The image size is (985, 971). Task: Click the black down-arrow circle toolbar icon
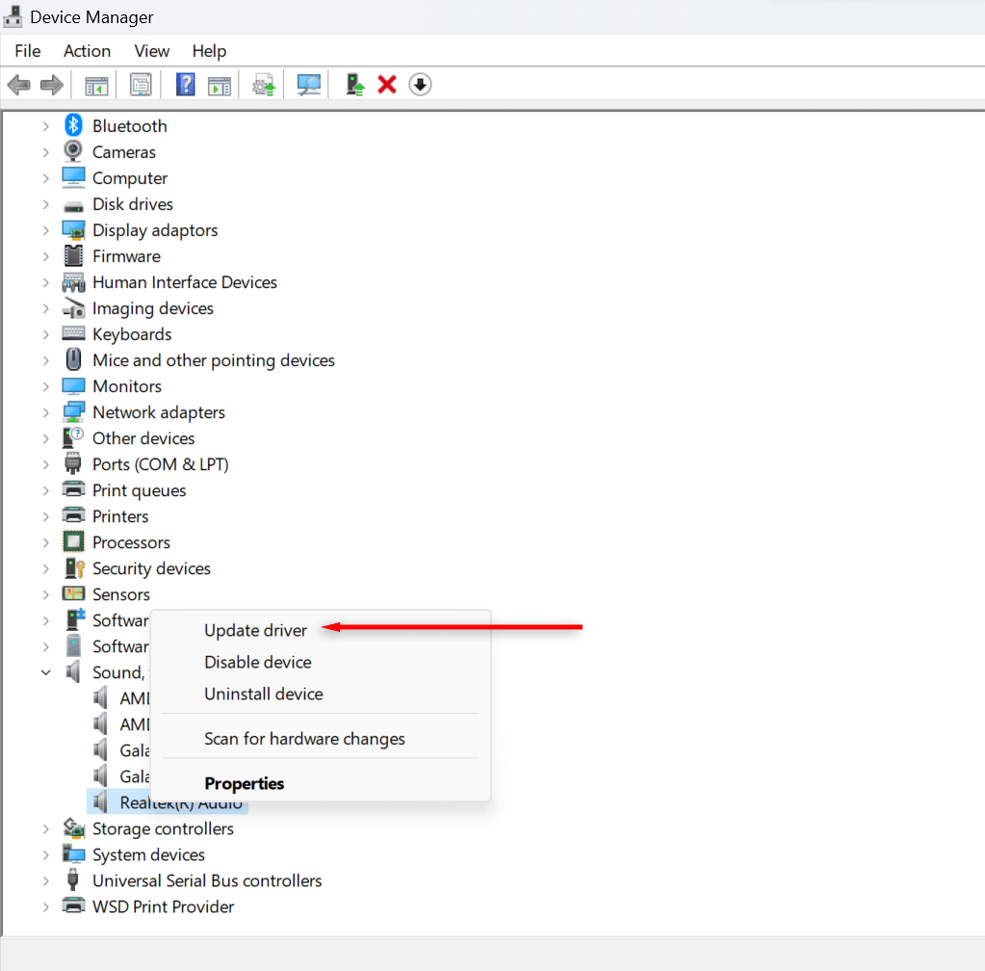pos(420,85)
